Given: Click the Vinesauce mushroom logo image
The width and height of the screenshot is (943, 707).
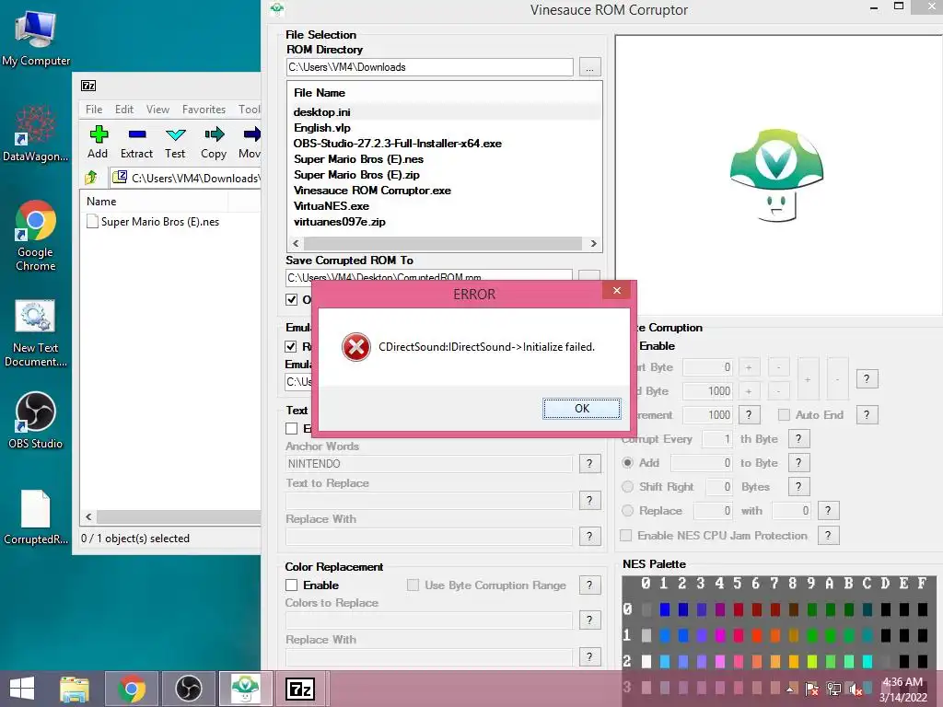Looking at the screenshot, I should tap(776, 174).
